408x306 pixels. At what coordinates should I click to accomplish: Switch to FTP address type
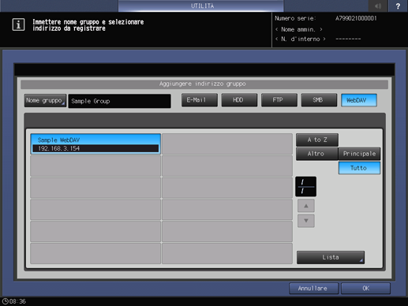coord(279,100)
